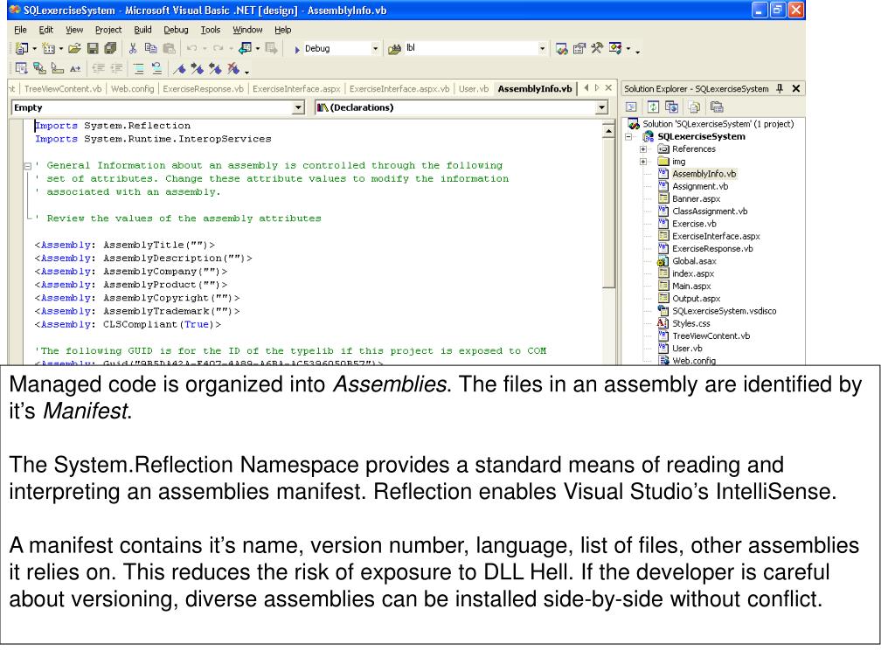Screen dimensions: 895x671
Task: Go to next bookmark flag icon
Action: click(198, 69)
